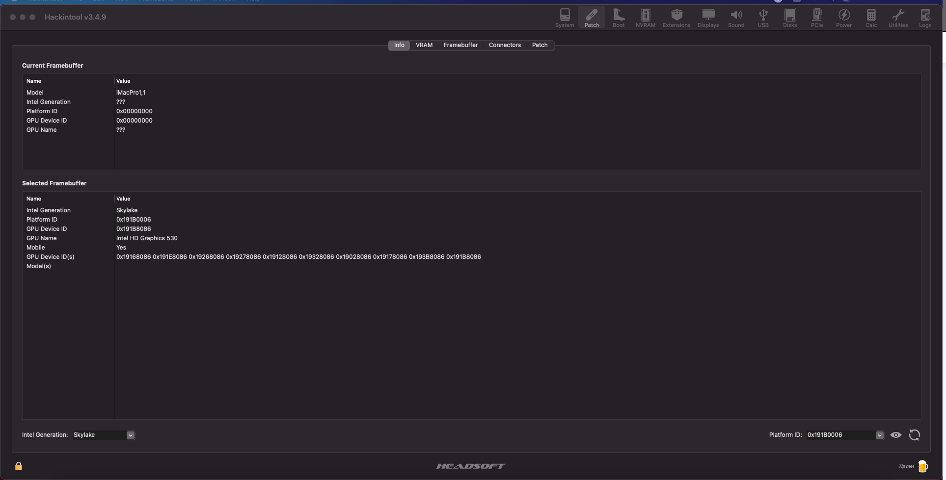
Task: Select the Patch toolbar icon
Action: (x=592, y=18)
